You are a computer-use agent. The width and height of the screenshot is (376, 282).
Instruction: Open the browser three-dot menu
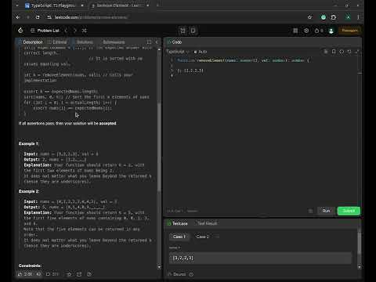tap(358, 17)
